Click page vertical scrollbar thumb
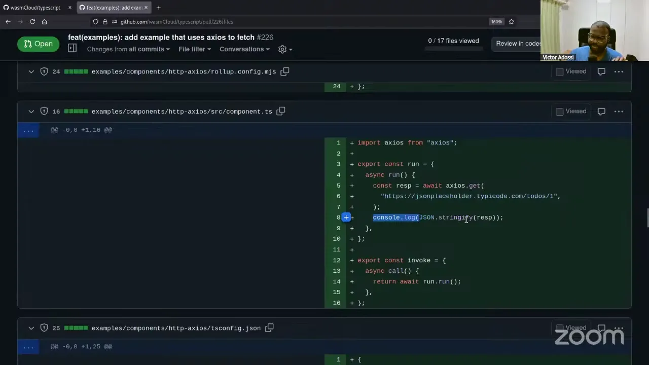This screenshot has width=649, height=365. (x=646, y=218)
